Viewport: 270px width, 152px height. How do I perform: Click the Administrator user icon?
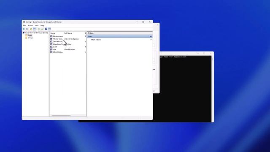click(x=51, y=36)
